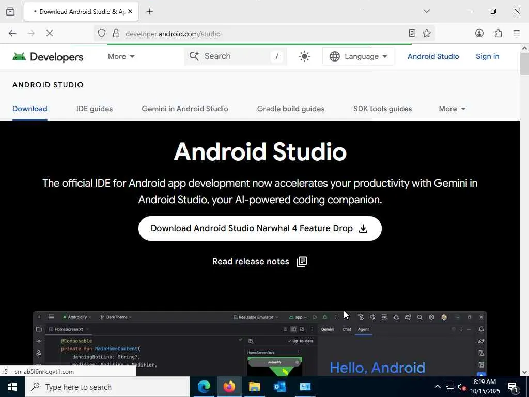Image resolution: width=529 pixels, height=397 pixels.
Task: Open Firefox application hamburger menu
Action: pyautogui.click(x=517, y=33)
